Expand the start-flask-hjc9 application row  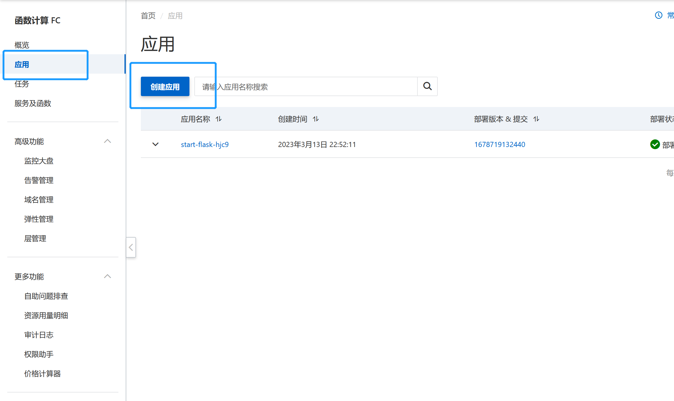[x=155, y=144]
